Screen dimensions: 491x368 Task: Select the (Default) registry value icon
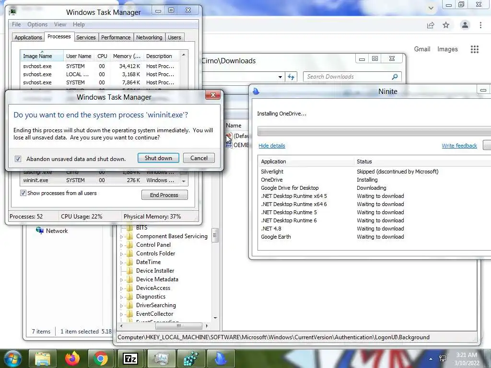tap(229, 136)
